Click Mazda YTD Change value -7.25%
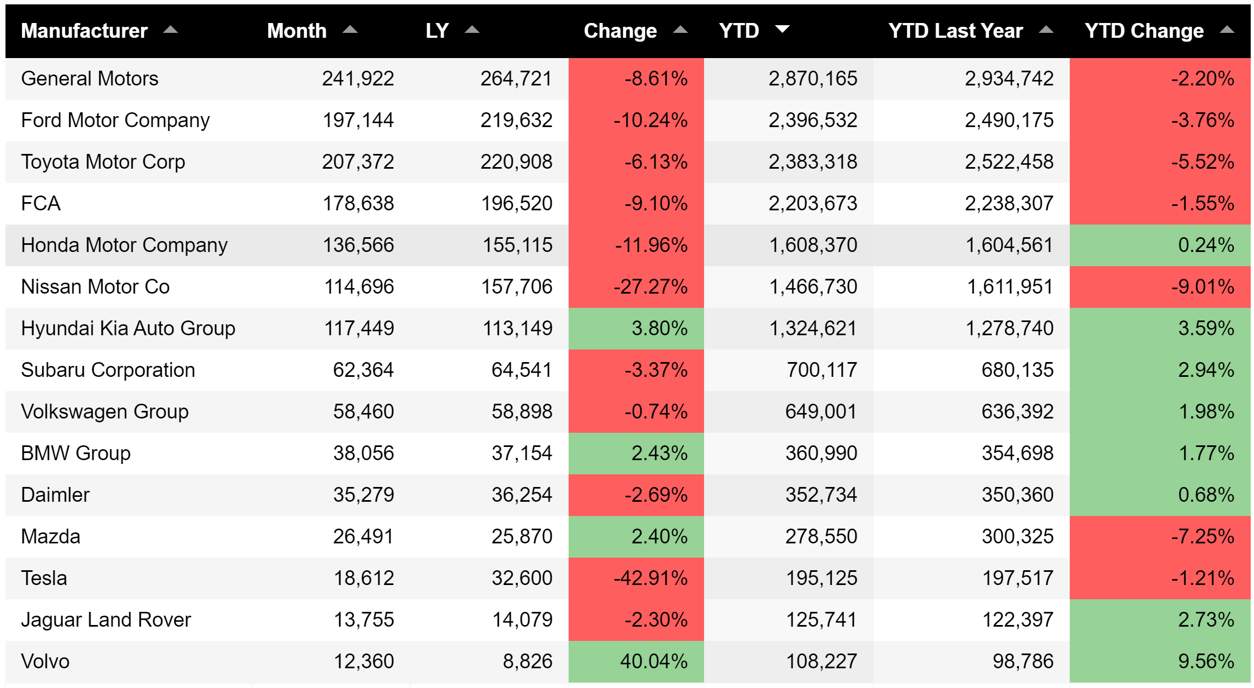The width and height of the screenshot is (1254, 688). (1202, 536)
